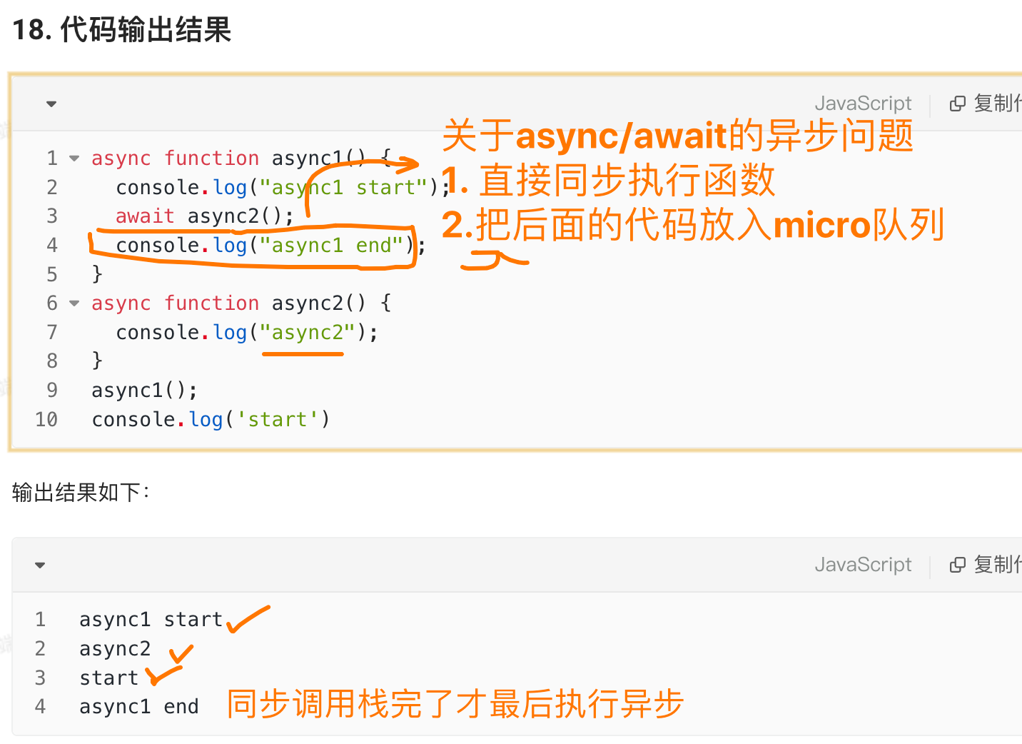Click output line 'async1 end'
This screenshot has width=1022, height=744.
click(139, 707)
